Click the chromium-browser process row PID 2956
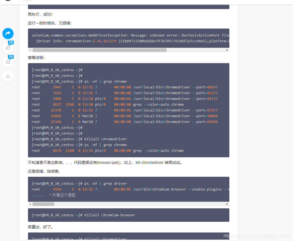 click(x=130, y=189)
